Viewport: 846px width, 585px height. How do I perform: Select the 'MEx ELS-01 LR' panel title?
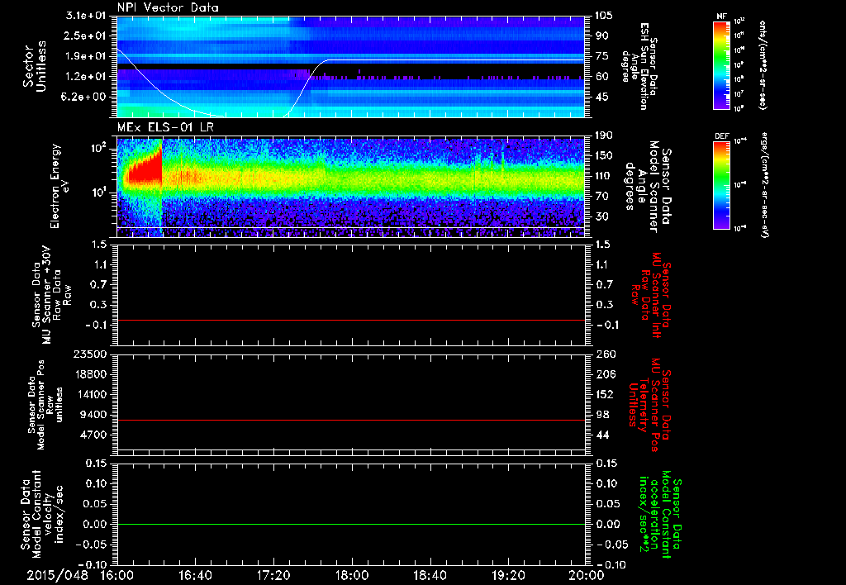[166, 127]
